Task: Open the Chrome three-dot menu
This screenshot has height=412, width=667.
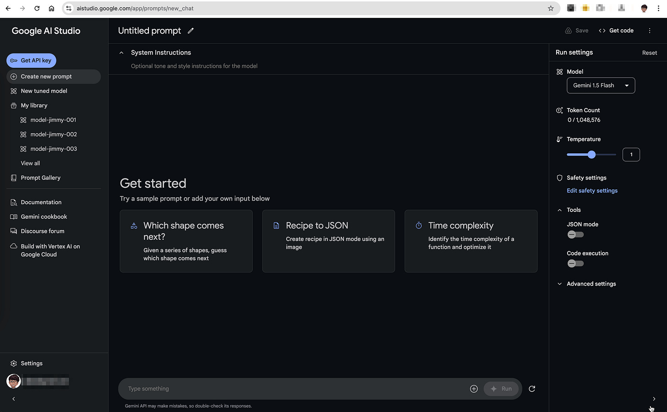Action: (x=658, y=8)
